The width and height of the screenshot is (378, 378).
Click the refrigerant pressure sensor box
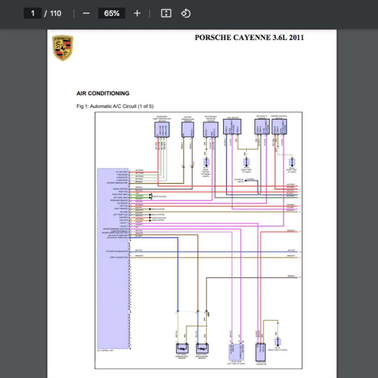point(211,129)
